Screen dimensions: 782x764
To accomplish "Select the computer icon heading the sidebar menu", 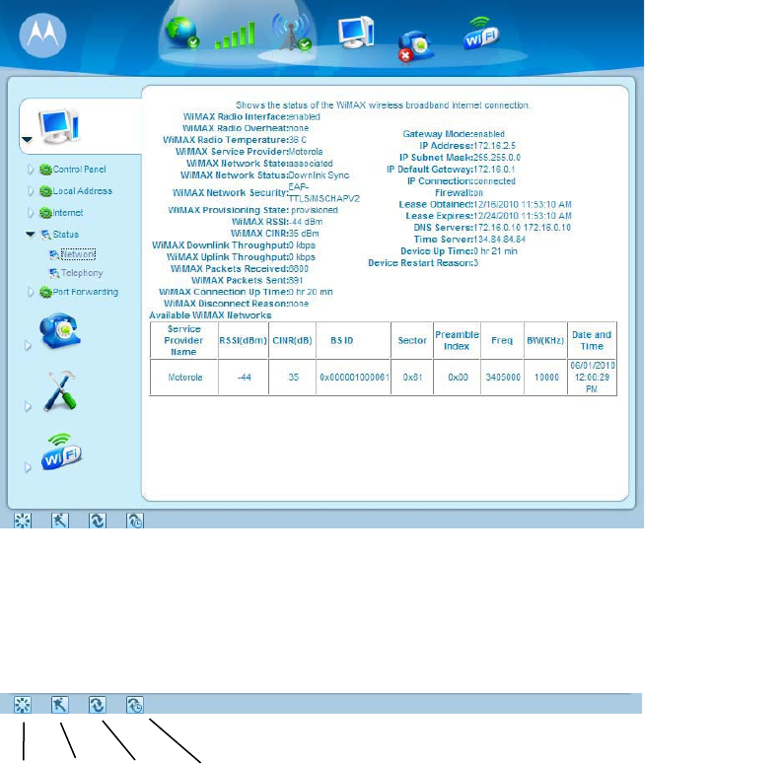I will pos(59,125).
